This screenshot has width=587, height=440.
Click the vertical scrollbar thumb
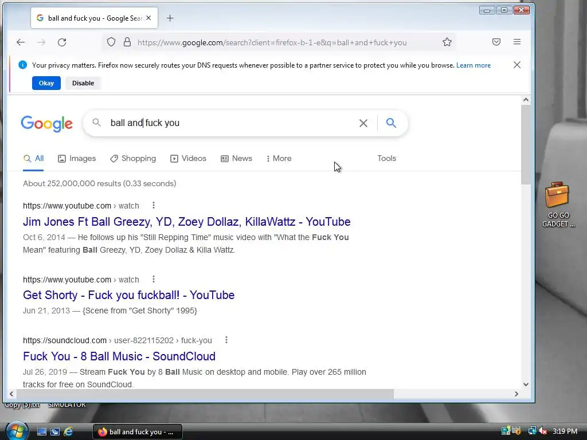(x=526, y=144)
